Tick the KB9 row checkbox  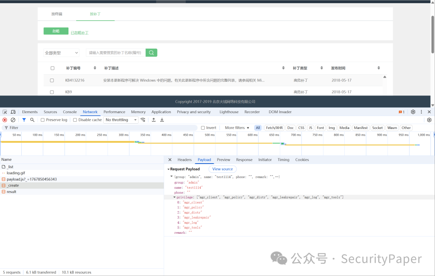(52, 92)
